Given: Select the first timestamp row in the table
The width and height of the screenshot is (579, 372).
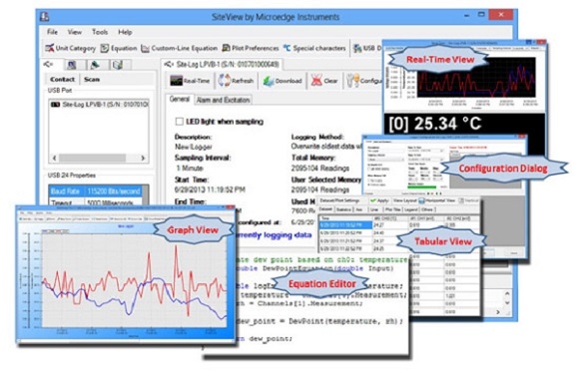Looking at the screenshot, I should pyautogui.click(x=340, y=224).
